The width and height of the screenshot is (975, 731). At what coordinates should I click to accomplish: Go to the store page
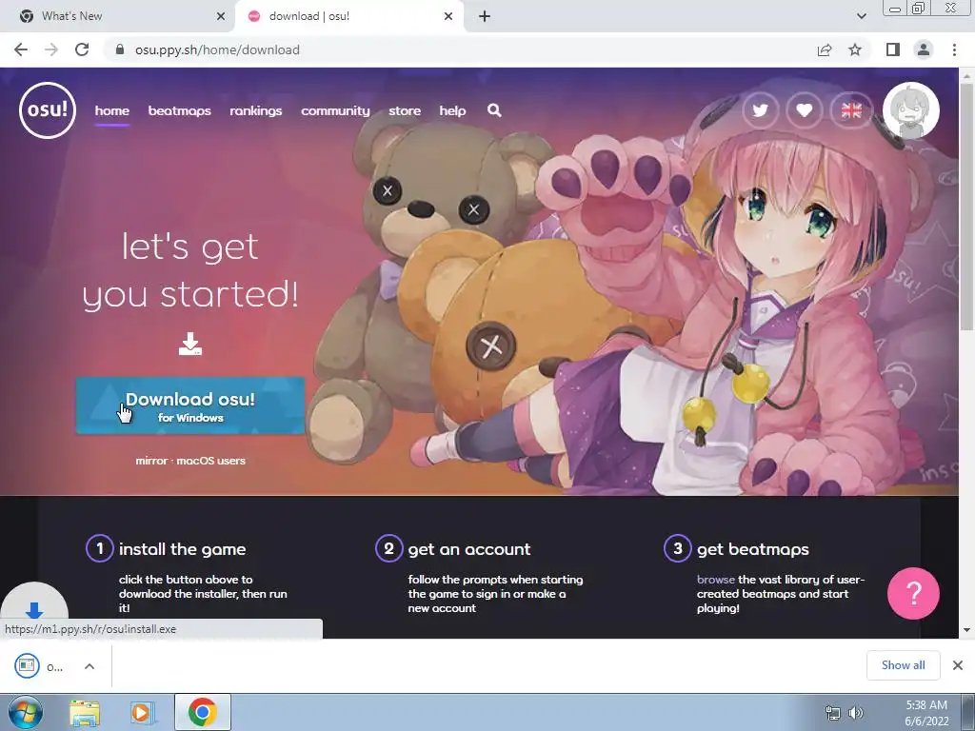pyautogui.click(x=405, y=110)
